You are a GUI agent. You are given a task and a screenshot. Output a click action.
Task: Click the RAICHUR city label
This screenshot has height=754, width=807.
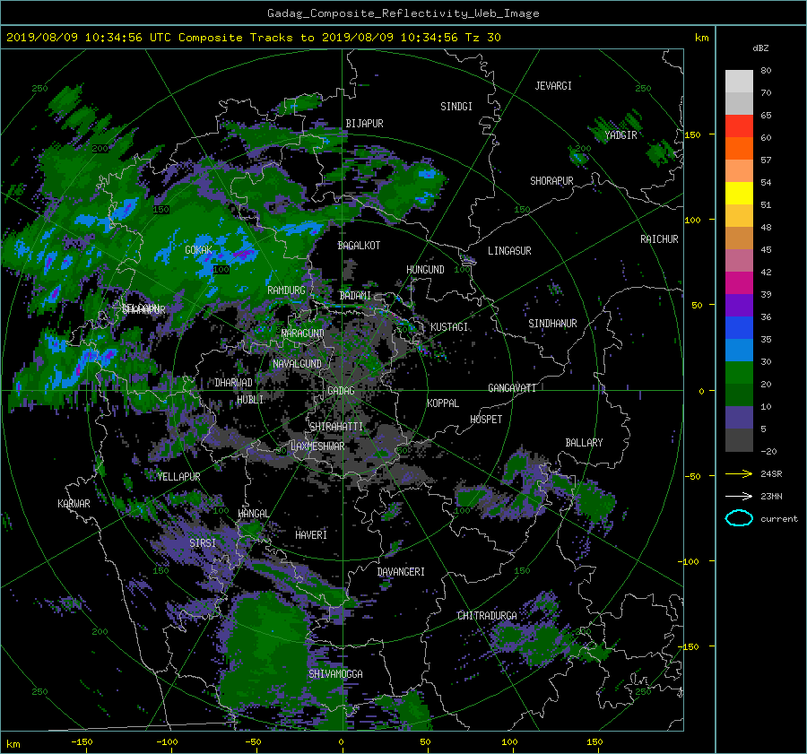659,239
